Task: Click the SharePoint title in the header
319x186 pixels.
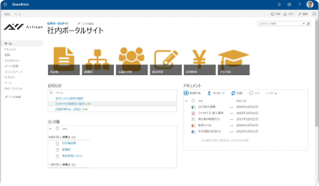Action: coord(21,4)
